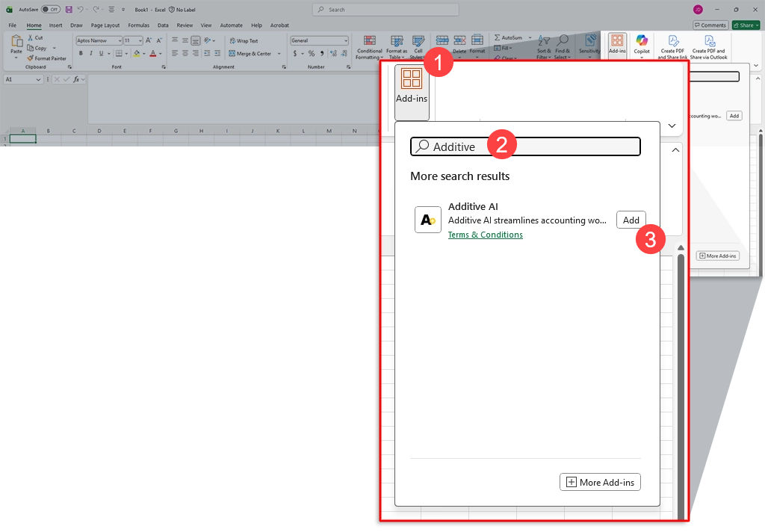765x532 pixels.
Task: Click Create PDF and Share link
Action: coord(672,46)
